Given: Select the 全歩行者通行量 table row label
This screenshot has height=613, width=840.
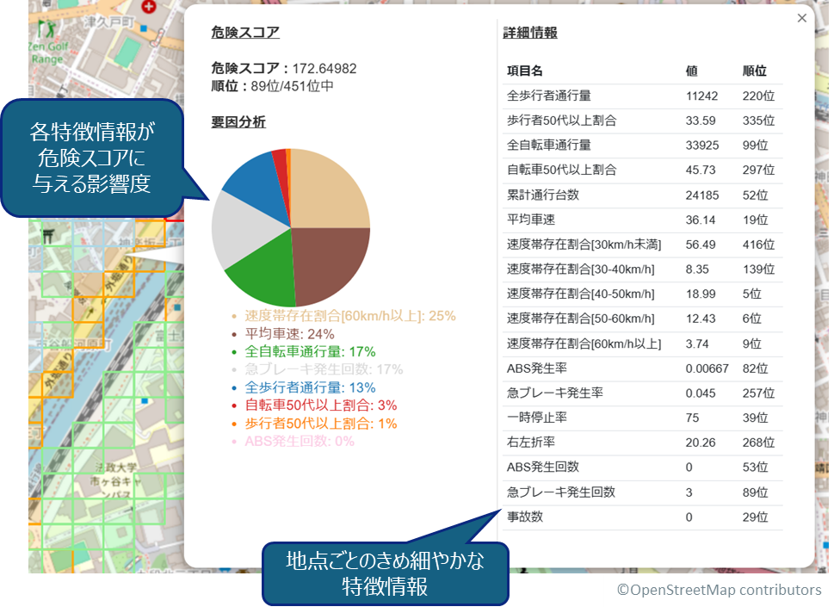Looking at the screenshot, I should 549,96.
